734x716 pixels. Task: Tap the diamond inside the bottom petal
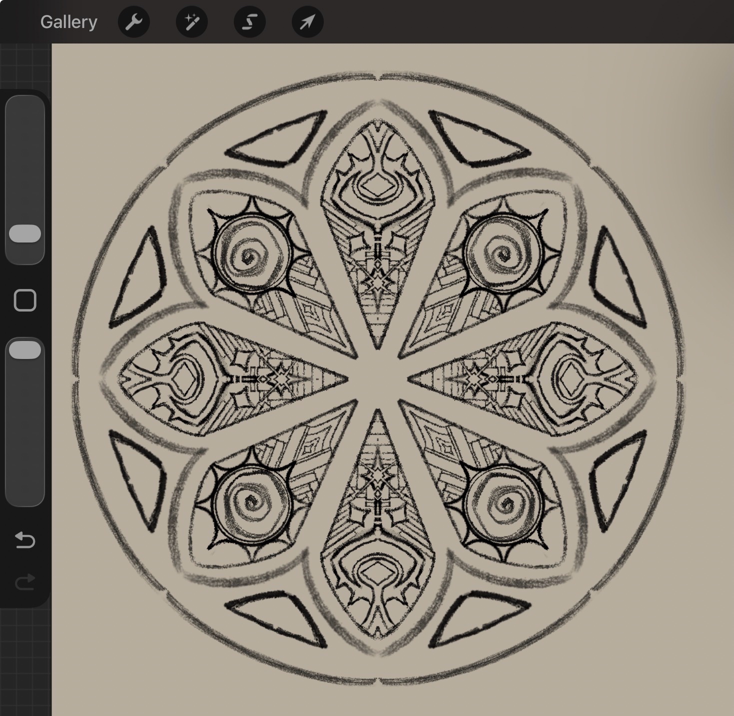[378, 571]
